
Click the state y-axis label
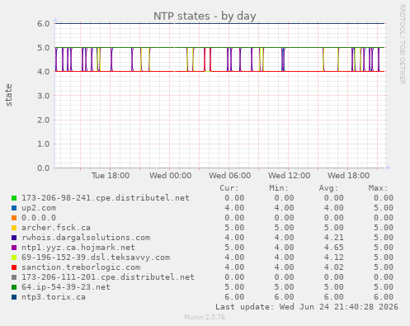[9, 95]
